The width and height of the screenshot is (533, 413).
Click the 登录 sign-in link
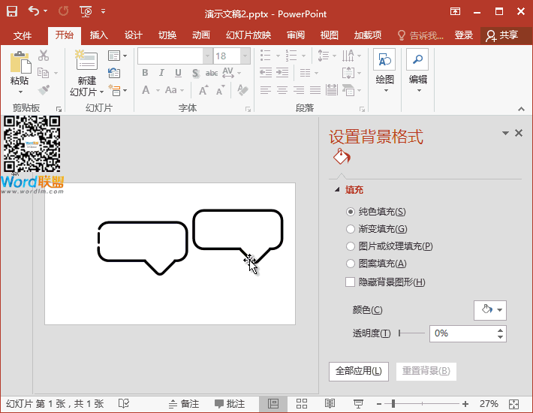click(x=464, y=35)
